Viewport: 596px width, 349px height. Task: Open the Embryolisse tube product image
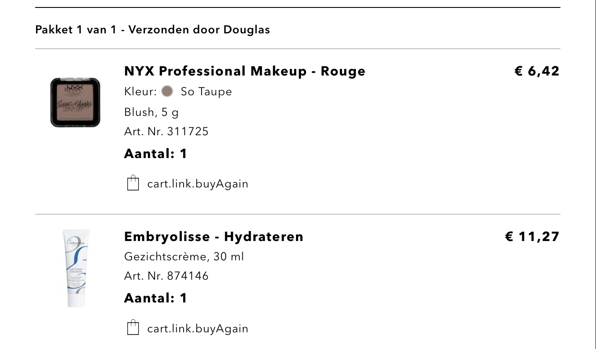pos(75,268)
